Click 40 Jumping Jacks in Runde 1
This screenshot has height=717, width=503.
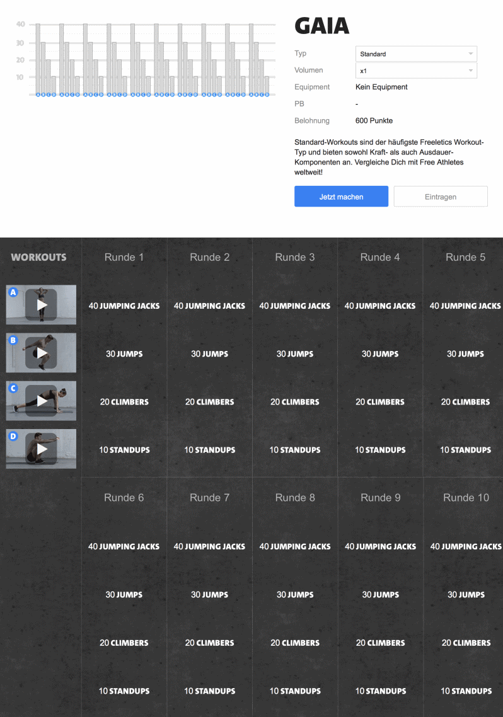[124, 306]
